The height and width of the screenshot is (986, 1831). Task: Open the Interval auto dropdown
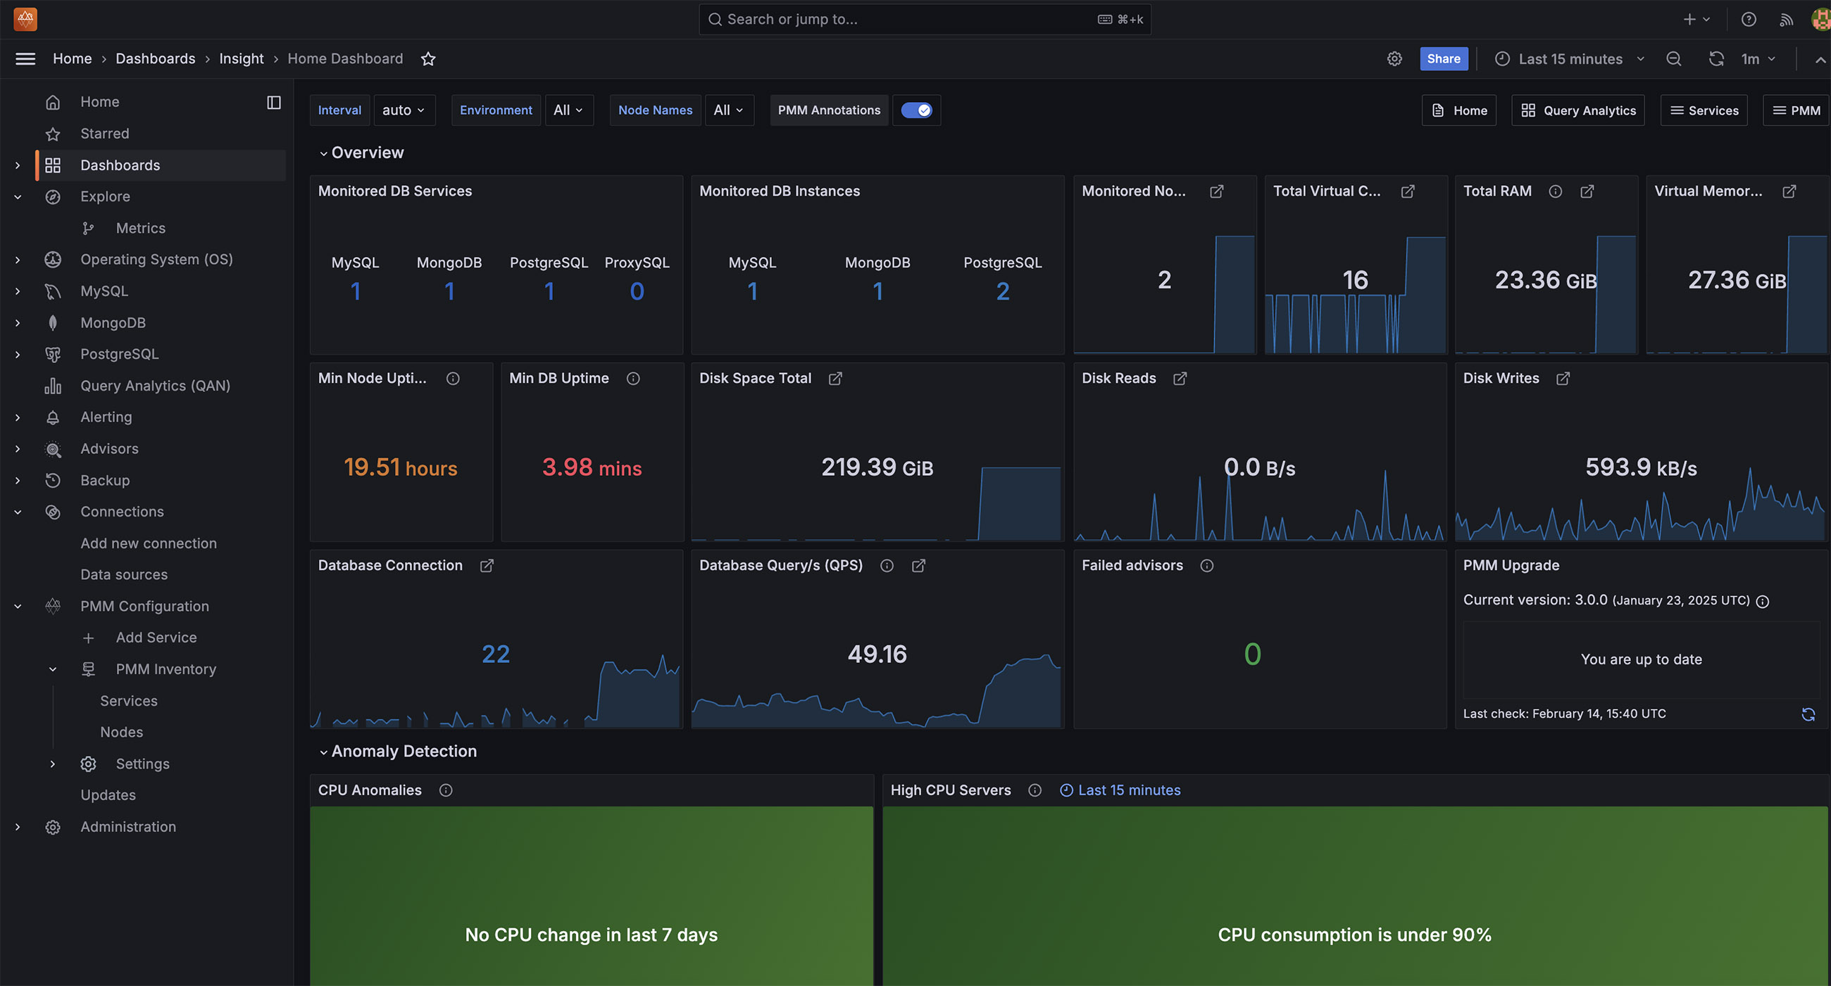click(401, 109)
